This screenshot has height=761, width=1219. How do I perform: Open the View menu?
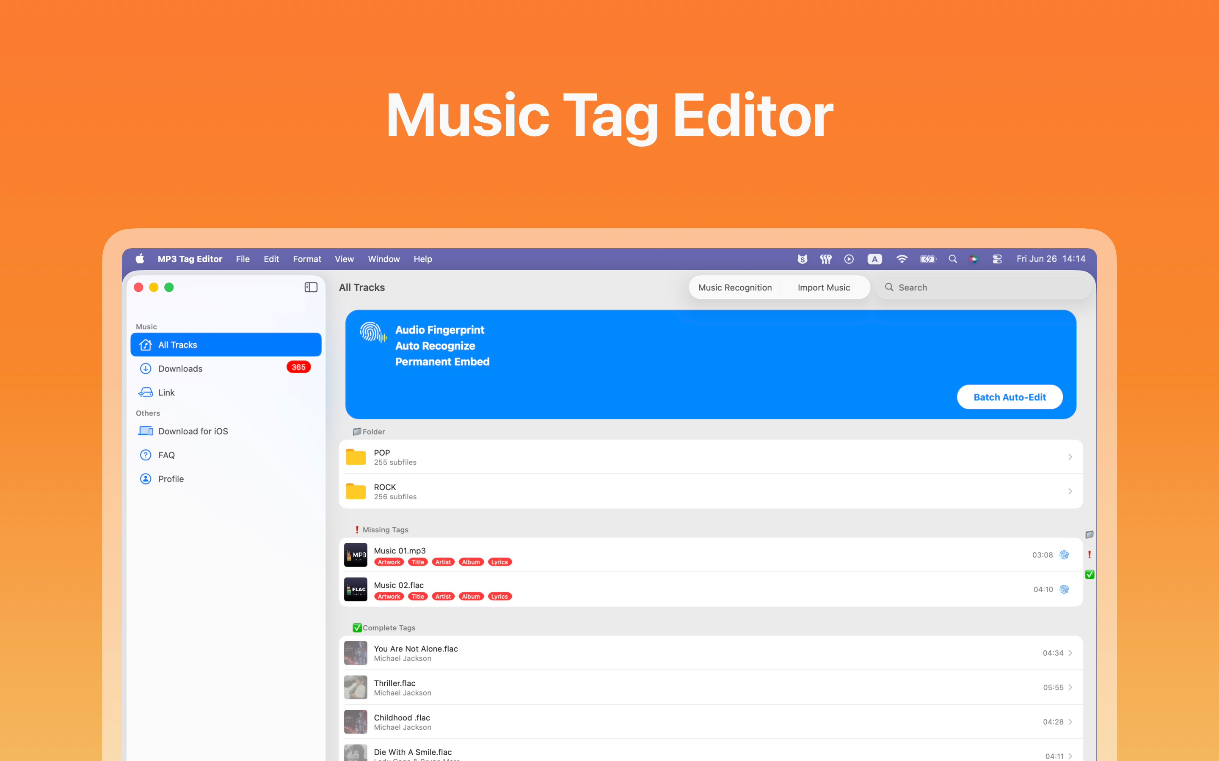click(344, 259)
